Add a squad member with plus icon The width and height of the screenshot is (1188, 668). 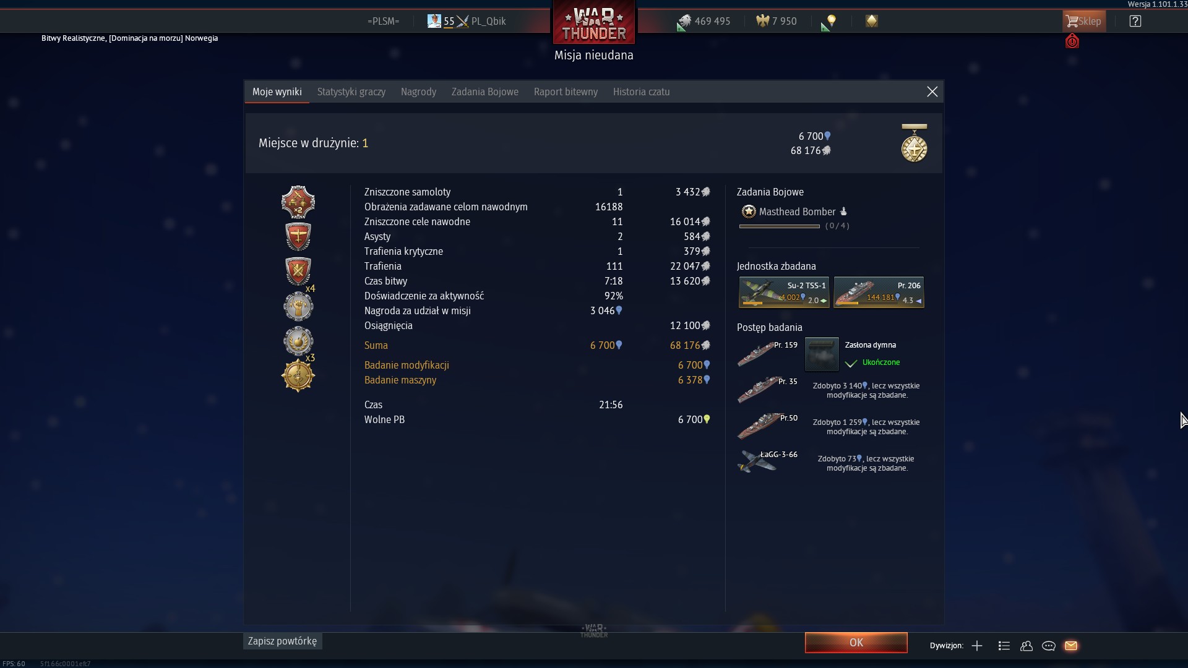pos(977,646)
